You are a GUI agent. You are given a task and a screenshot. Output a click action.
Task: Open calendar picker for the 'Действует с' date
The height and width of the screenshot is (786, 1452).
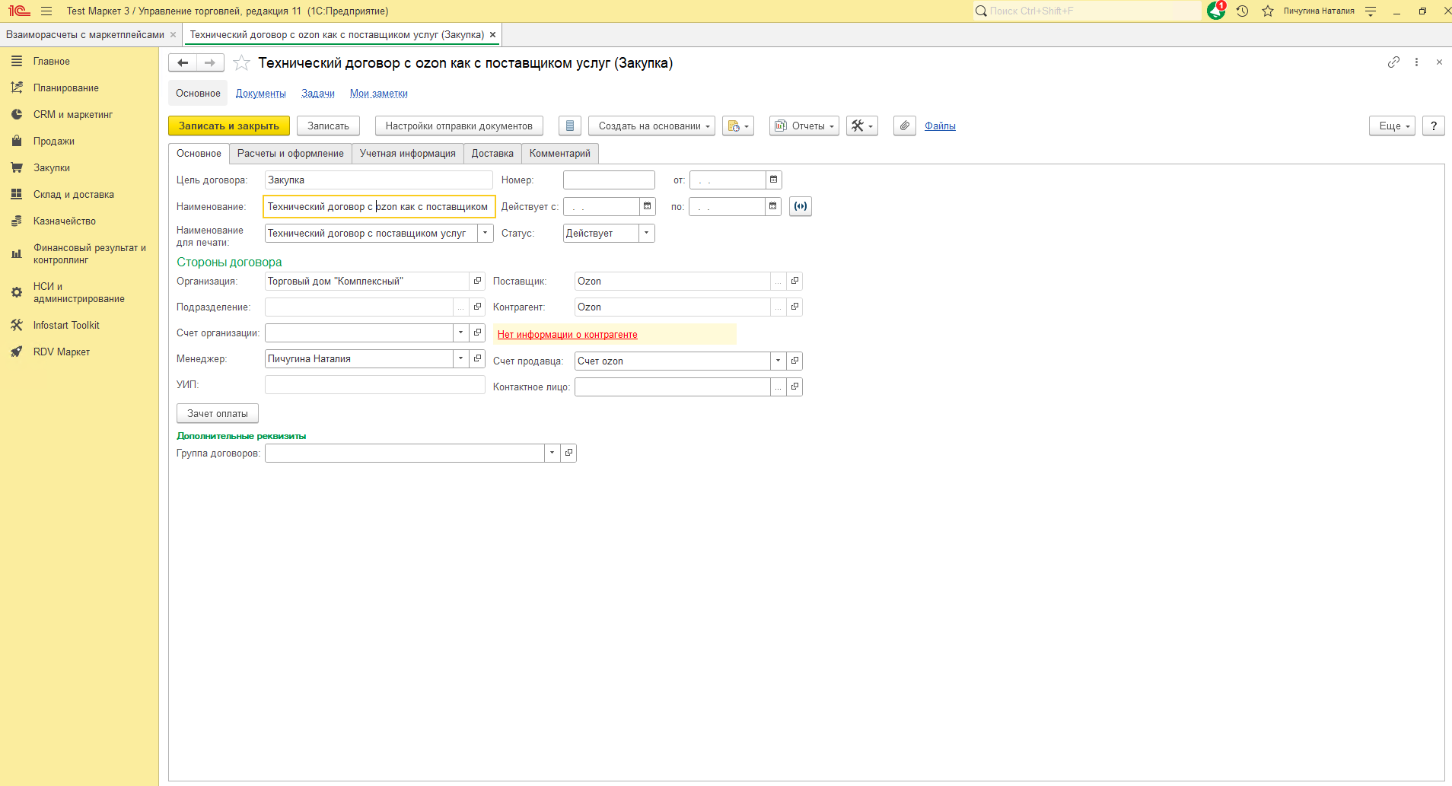tap(647, 206)
